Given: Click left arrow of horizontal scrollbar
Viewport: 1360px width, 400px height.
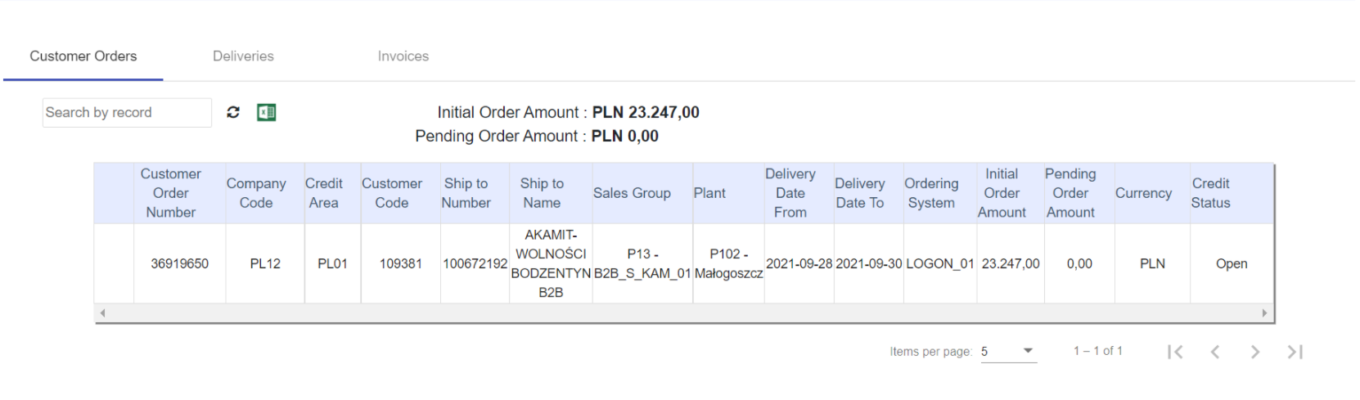Looking at the screenshot, I should (102, 313).
